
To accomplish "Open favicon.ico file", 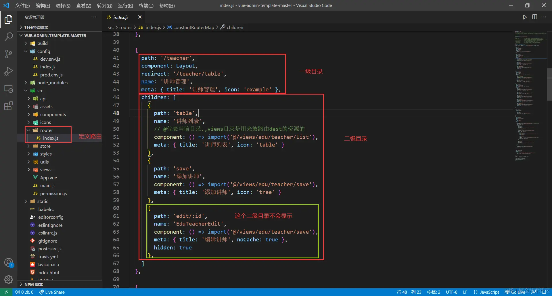I will click(x=60, y=264).
